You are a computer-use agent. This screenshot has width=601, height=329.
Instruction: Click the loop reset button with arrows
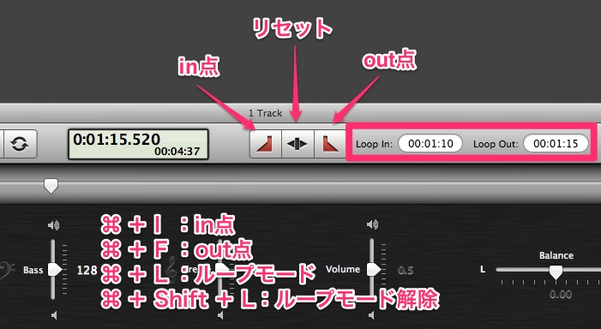[x=297, y=144]
